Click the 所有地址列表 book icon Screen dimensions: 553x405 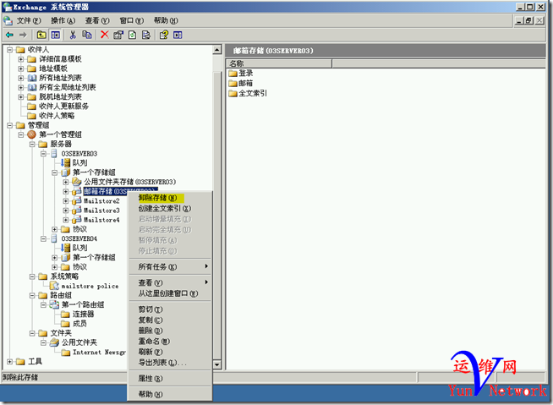(x=32, y=78)
